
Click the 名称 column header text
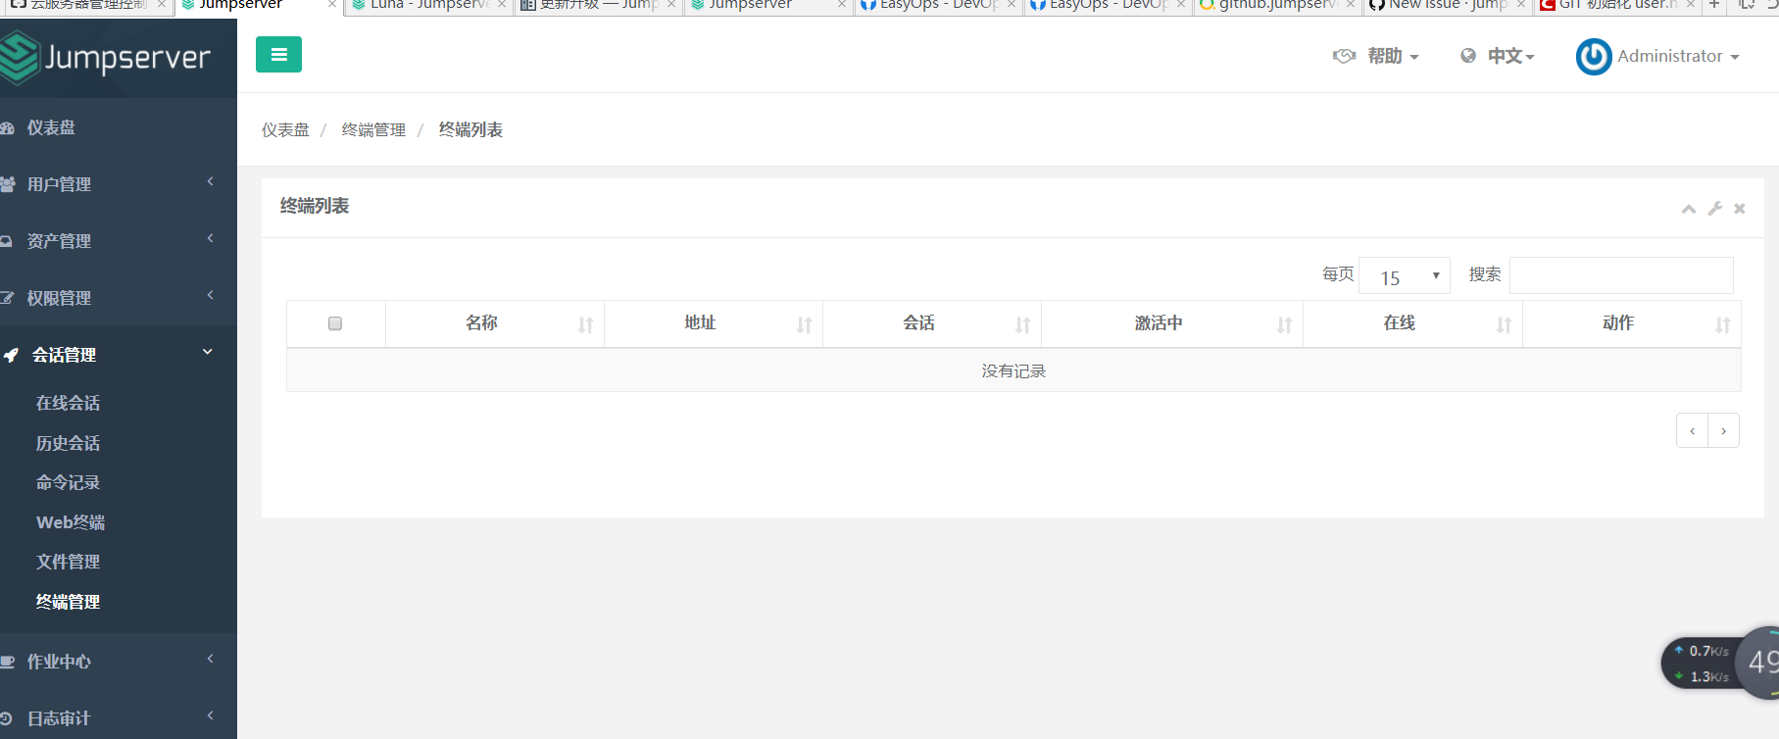(x=481, y=322)
